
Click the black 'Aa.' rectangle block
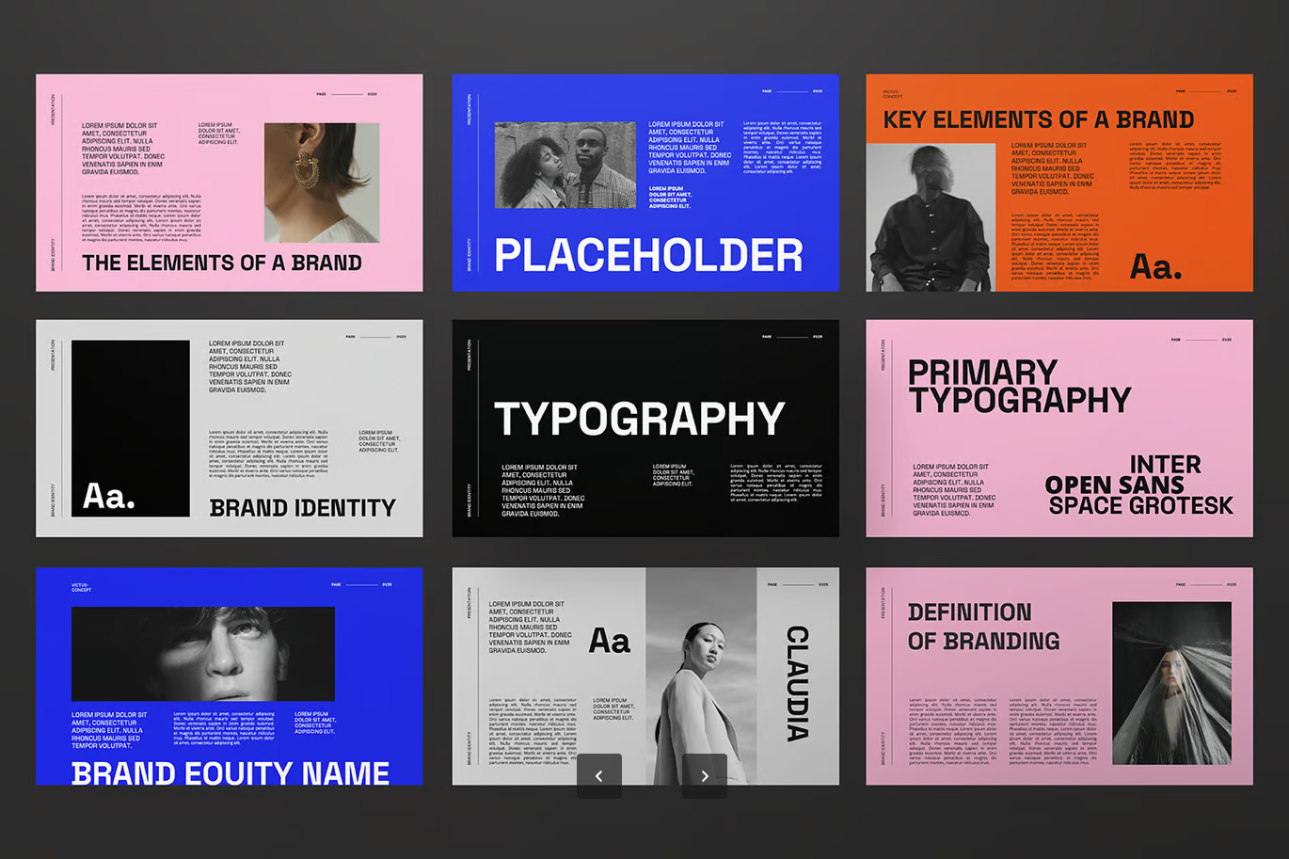pos(131,429)
